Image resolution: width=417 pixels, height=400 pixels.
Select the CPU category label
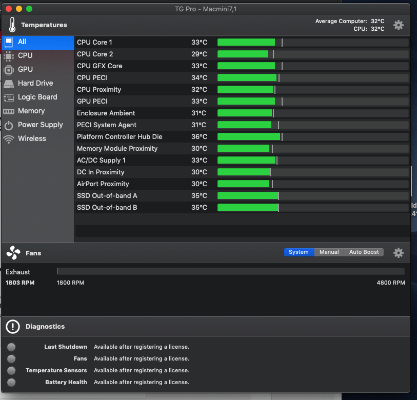pyautogui.click(x=25, y=55)
